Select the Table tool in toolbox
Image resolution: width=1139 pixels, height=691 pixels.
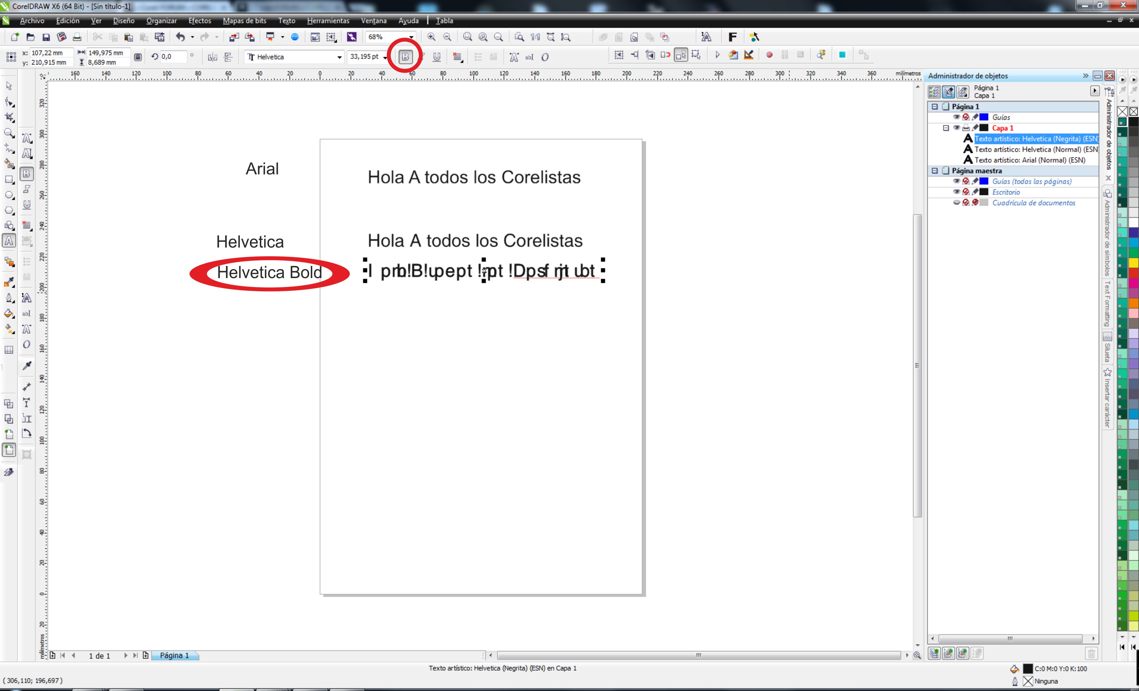9,350
